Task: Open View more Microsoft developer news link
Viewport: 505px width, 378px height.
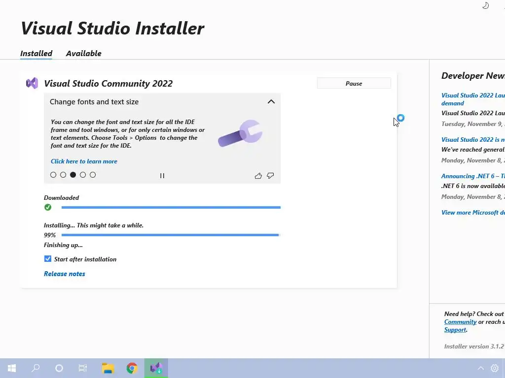Action: pyautogui.click(x=473, y=213)
